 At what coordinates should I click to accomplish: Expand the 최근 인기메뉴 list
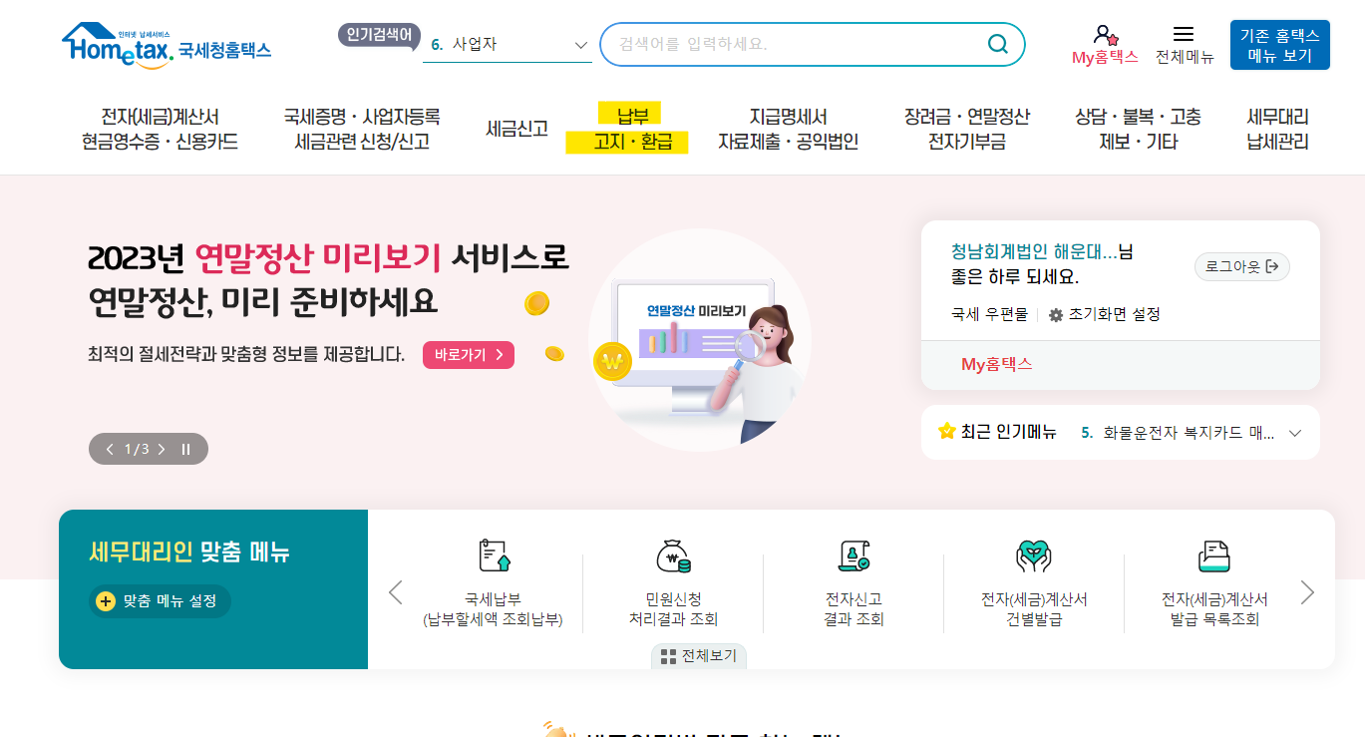(x=1295, y=433)
